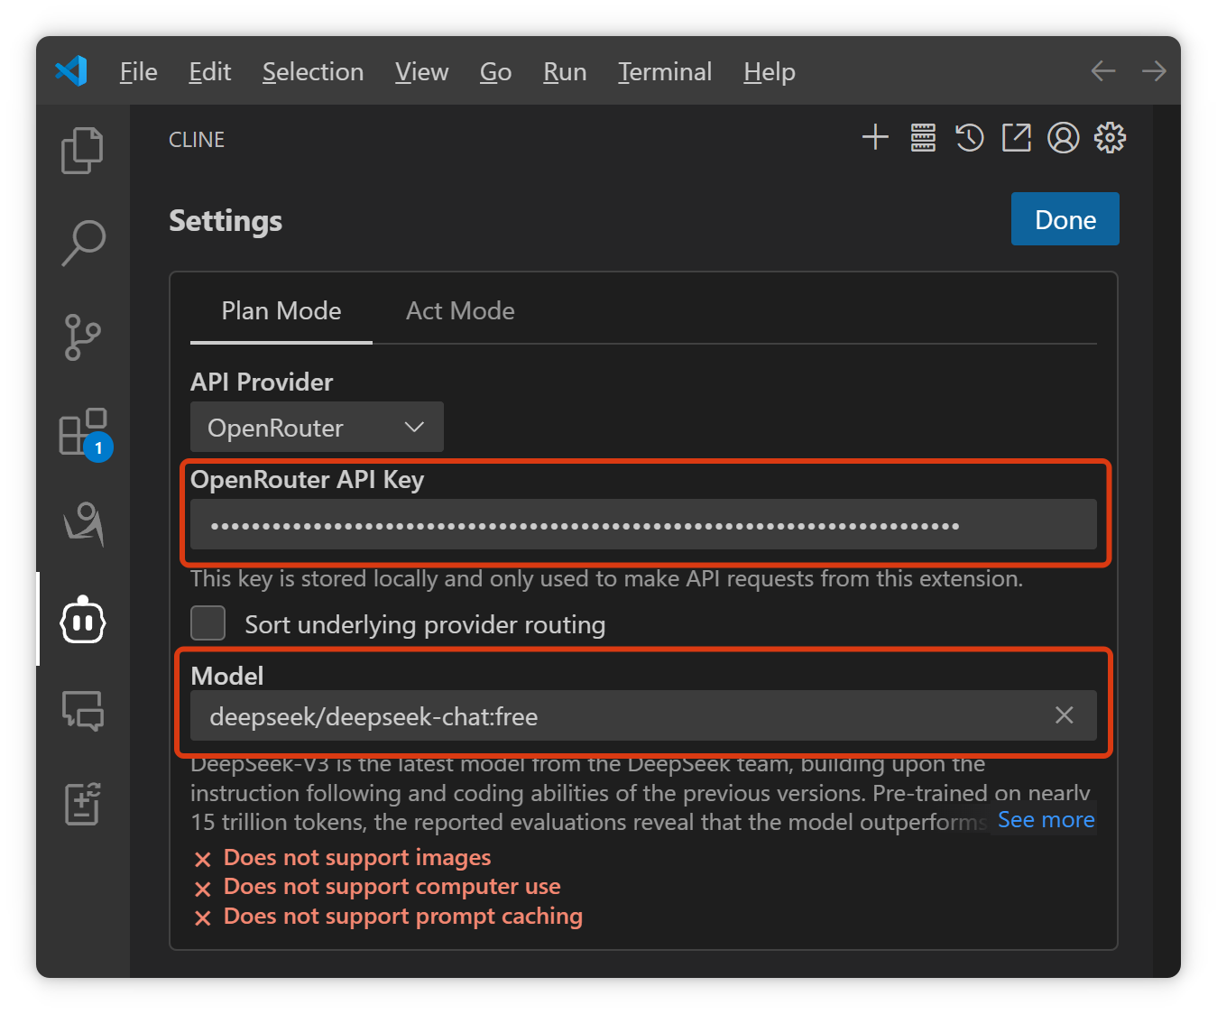Open the Extensions view with badge
The width and height of the screenshot is (1217, 1014).
82,432
